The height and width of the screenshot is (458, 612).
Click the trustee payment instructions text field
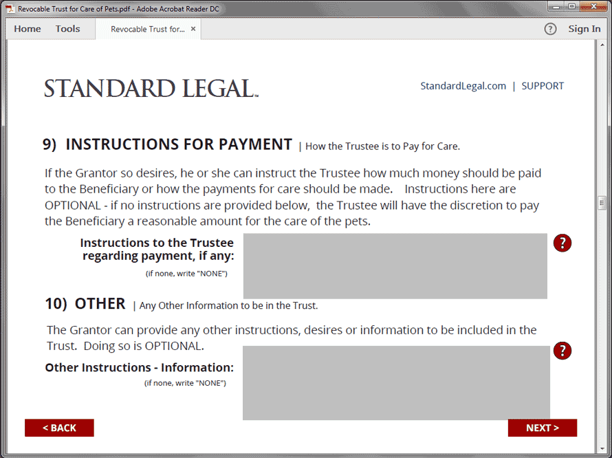click(395, 266)
